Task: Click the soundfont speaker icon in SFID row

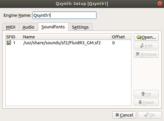Action: pos(9,43)
